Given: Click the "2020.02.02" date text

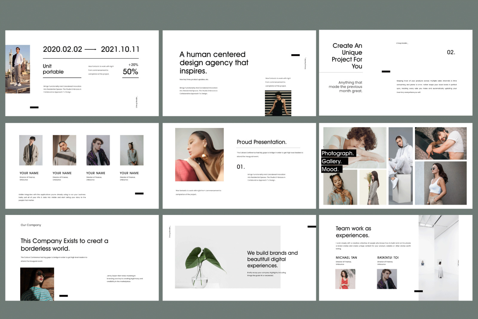Looking at the screenshot, I should tap(62, 49).
